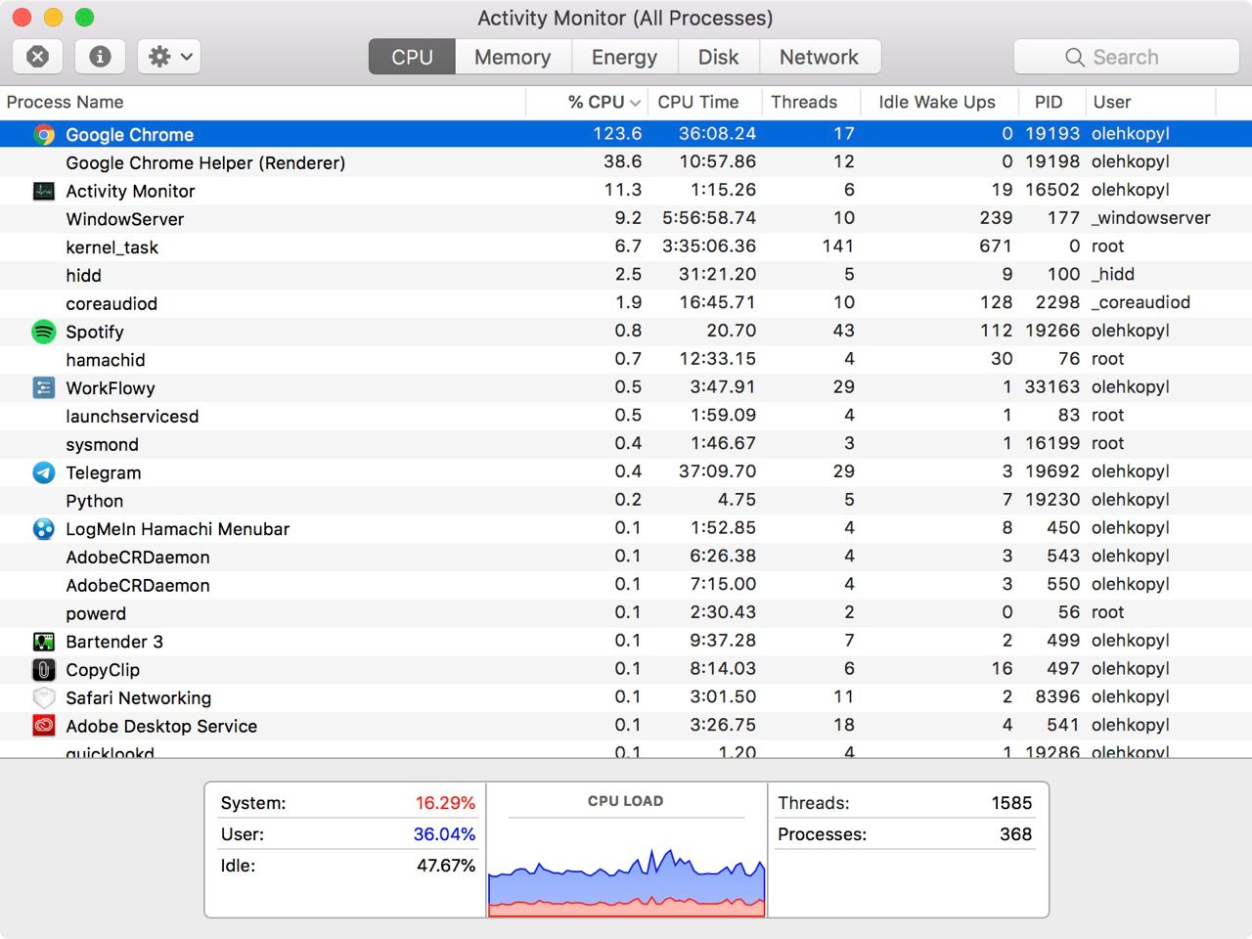Screen dimensions: 1252x939
Task: Click the Telegram process name
Action: click(x=103, y=473)
